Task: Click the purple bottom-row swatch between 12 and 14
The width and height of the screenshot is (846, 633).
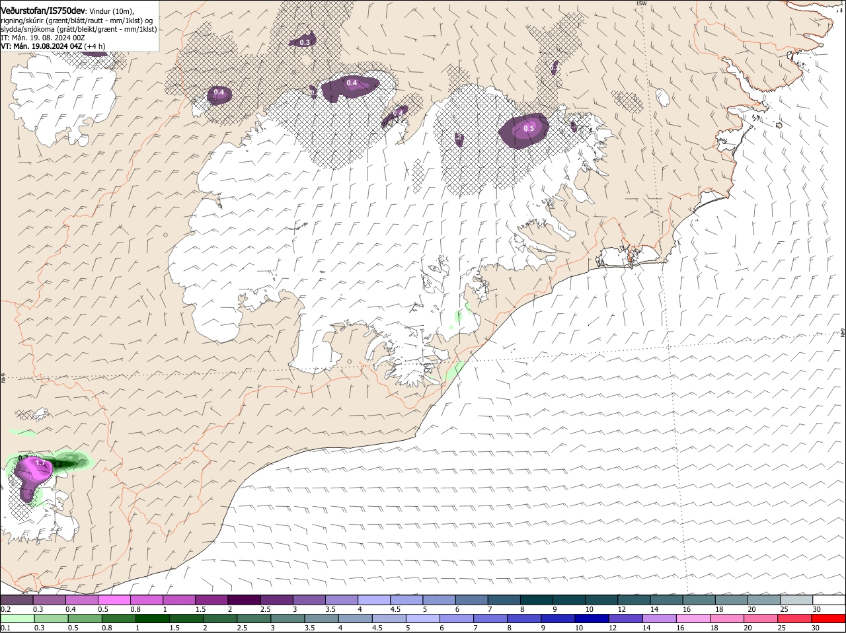Action: [x=626, y=618]
